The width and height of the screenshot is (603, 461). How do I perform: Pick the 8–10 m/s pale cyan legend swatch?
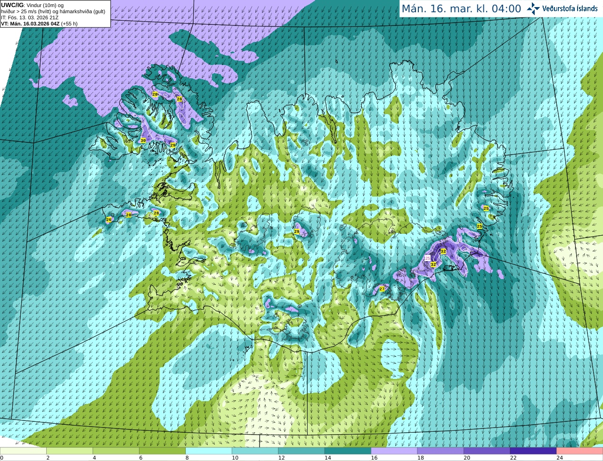pyautogui.click(x=209, y=451)
